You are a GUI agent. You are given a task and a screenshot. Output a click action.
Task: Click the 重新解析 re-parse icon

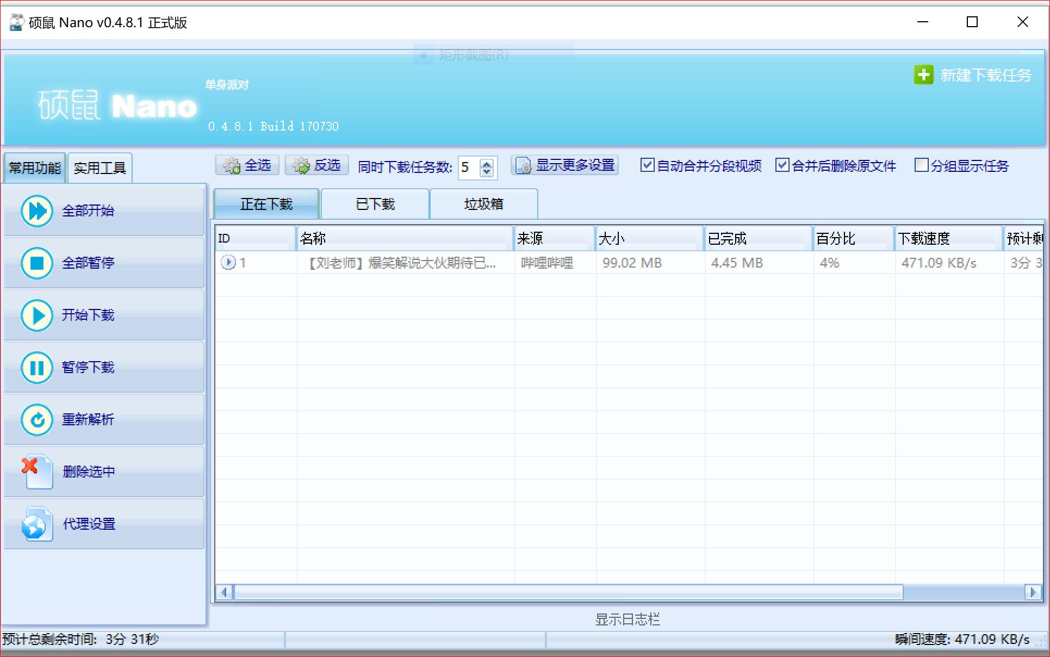36,420
